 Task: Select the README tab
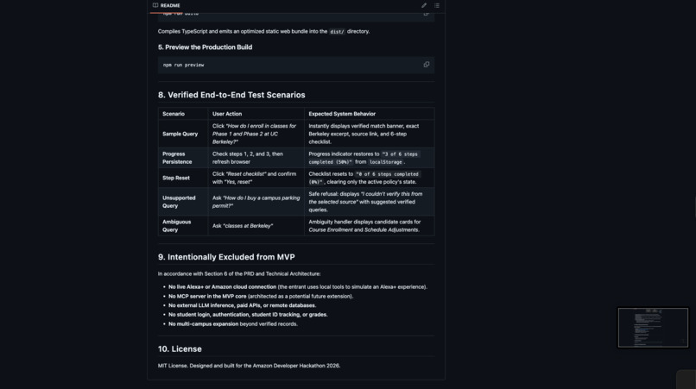pos(167,6)
